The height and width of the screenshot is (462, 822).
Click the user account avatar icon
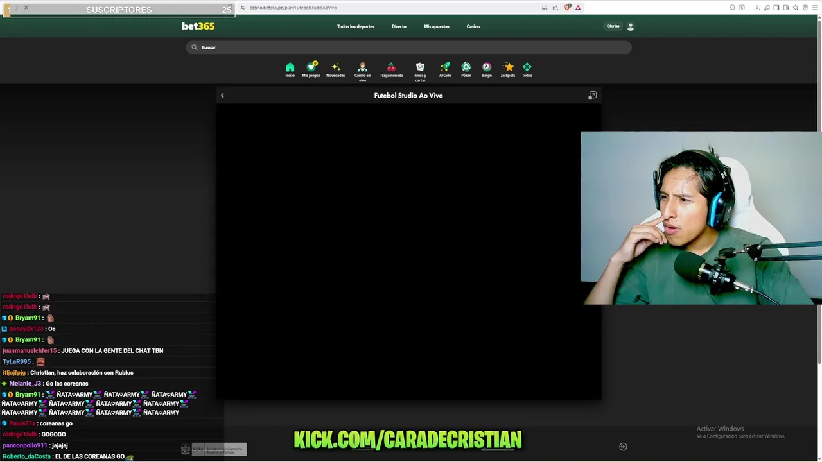630,26
